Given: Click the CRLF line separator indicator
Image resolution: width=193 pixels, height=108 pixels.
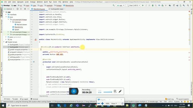Looking at the screenshot, I should (165, 102).
